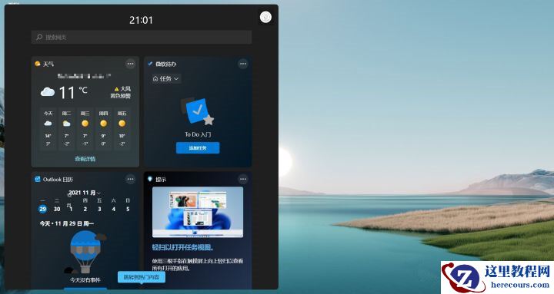Select date 30 in the Outlook calendar

[x=57, y=209]
